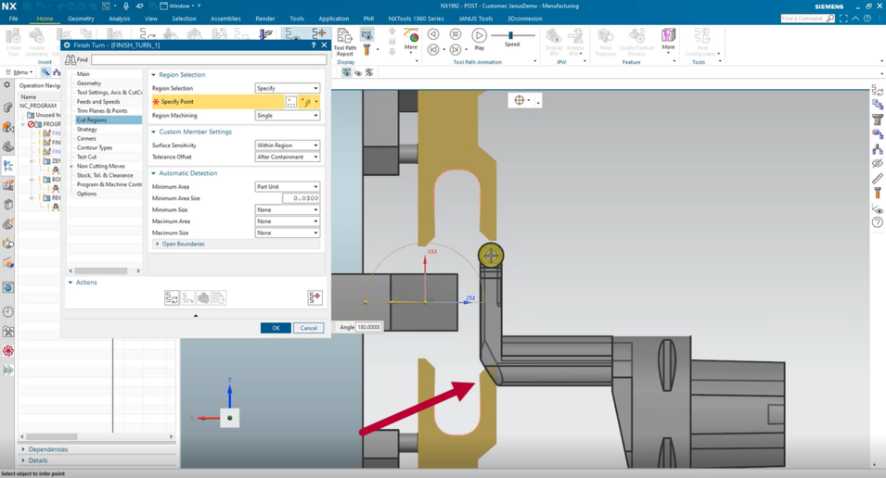Open the Menu button above the navigator

click(x=19, y=72)
